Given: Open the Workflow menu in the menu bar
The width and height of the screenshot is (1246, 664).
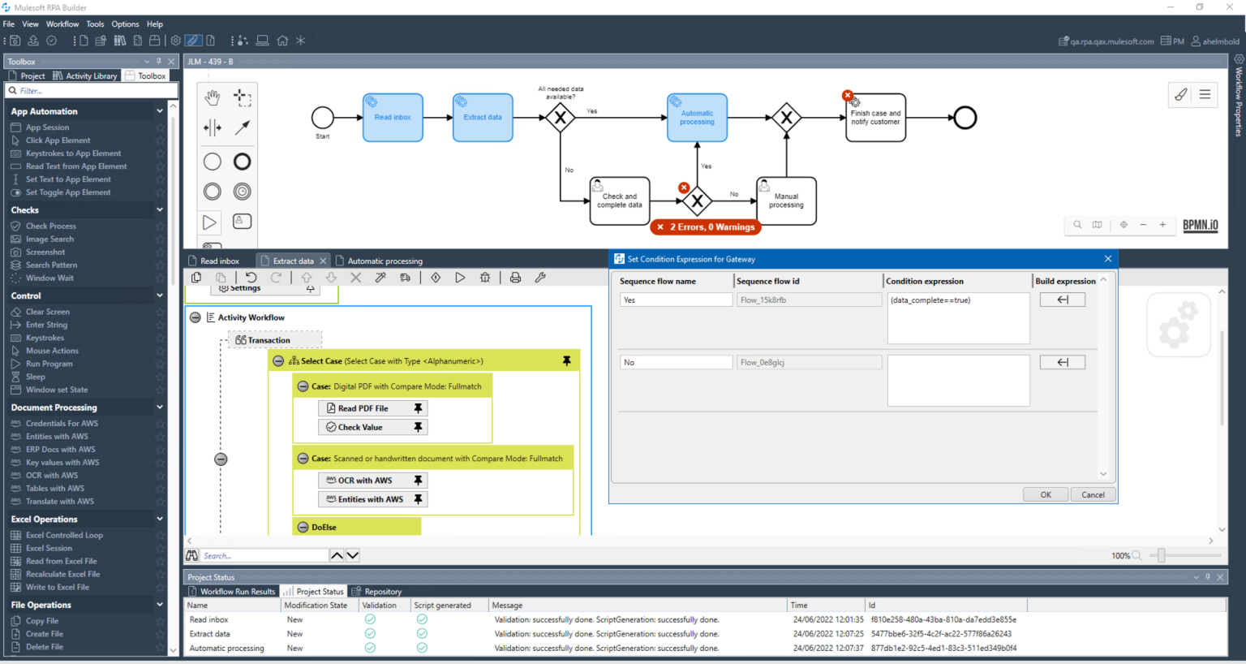Looking at the screenshot, I should point(62,24).
